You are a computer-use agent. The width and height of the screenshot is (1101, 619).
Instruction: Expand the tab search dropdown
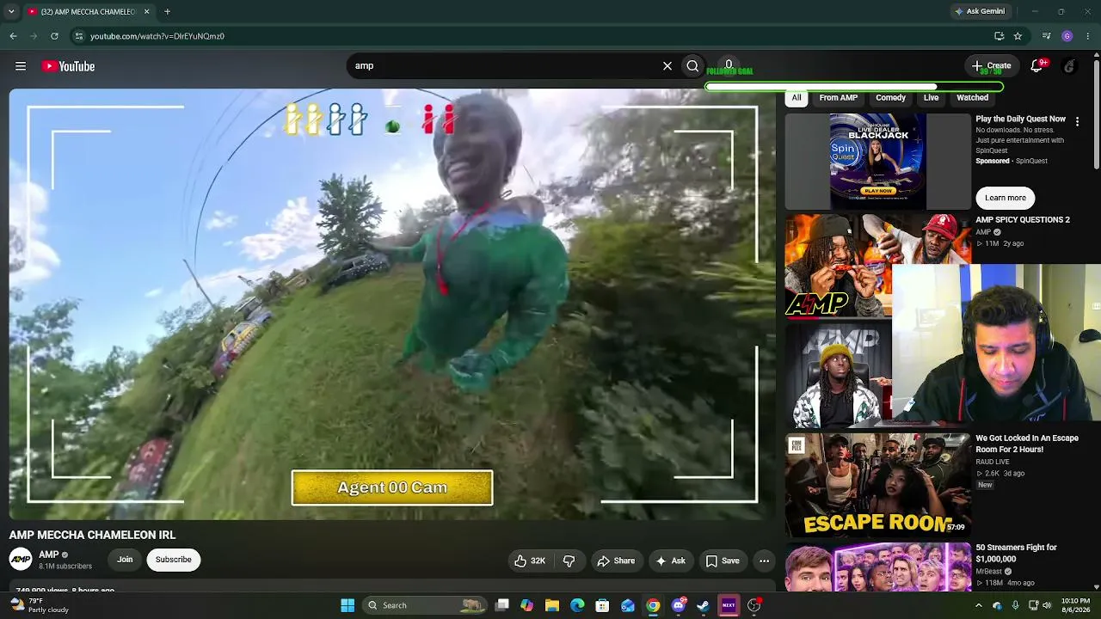(11, 11)
